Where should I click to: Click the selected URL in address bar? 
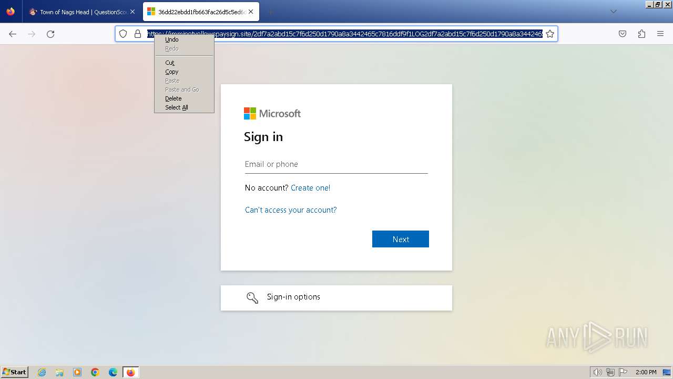[x=345, y=34]
